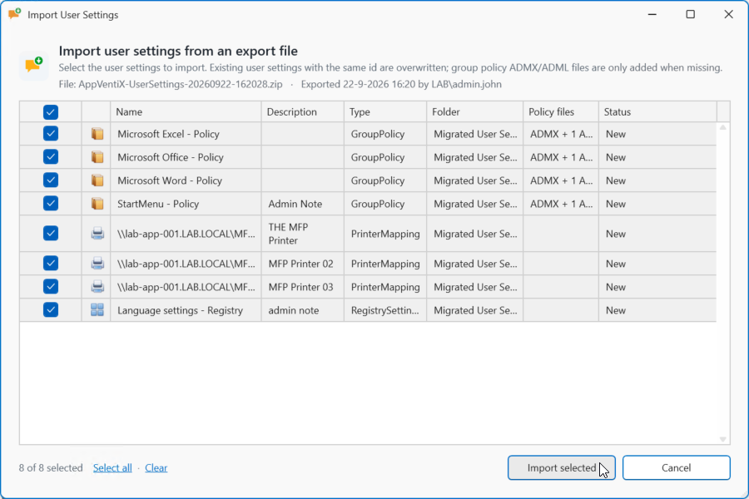Click the Language settings registry icon
The height and width of the screenshot is (499, 749).
[x=97, y=310]
